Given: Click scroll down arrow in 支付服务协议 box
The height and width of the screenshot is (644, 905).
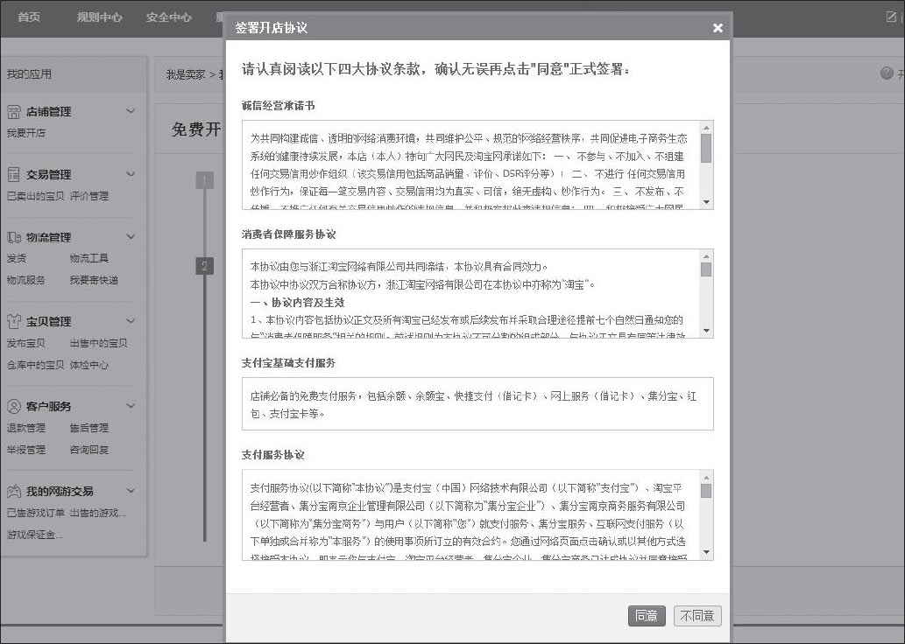Looking at the screenshot, I should click(706, 552).
